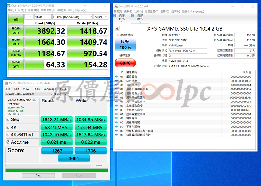Click the firmware field 82A7T92C
261x186 pixels.
(187, 35)
